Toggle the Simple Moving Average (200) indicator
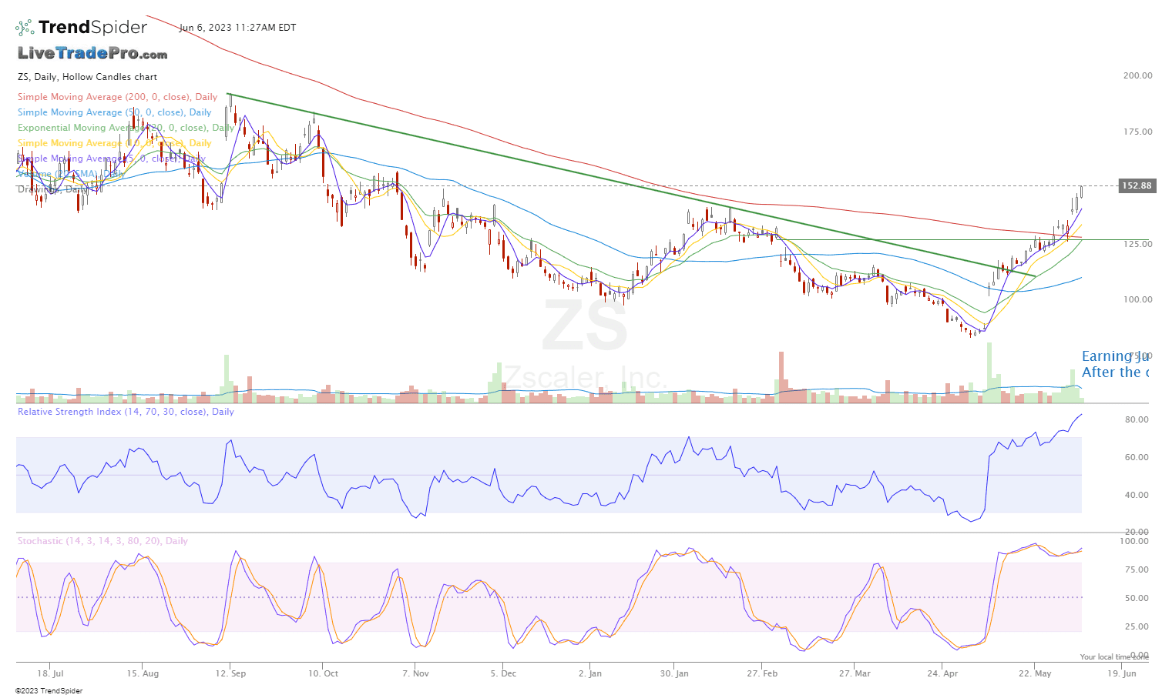1172x698 pixels. click(116, 96)
